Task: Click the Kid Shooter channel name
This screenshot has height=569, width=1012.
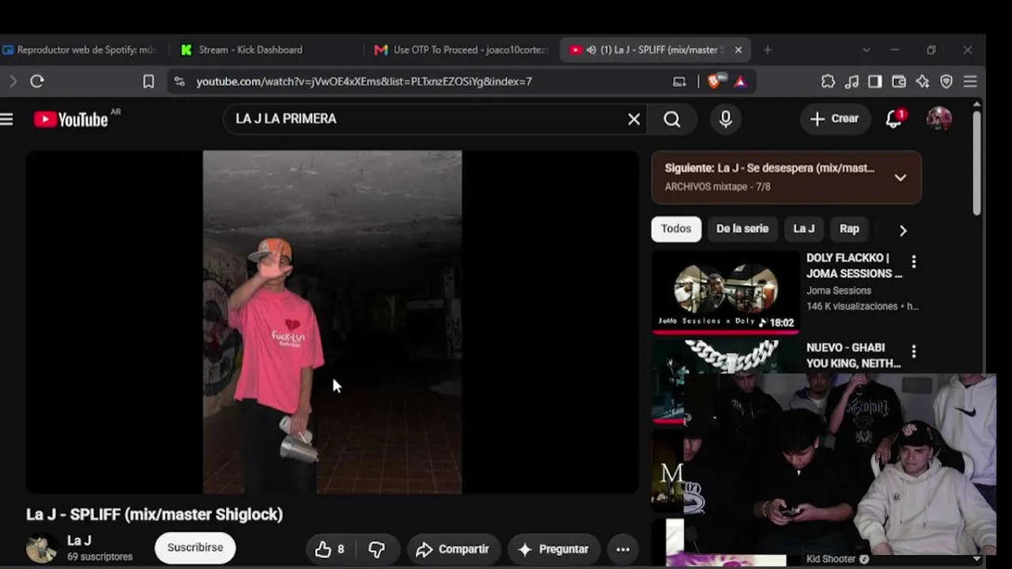Action: coord(831,560)
